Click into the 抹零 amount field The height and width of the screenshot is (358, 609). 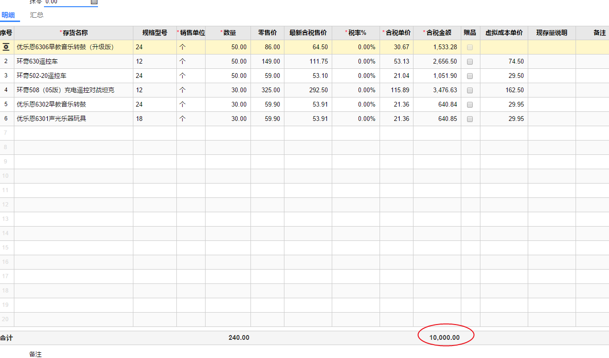[x=66, y=2]
